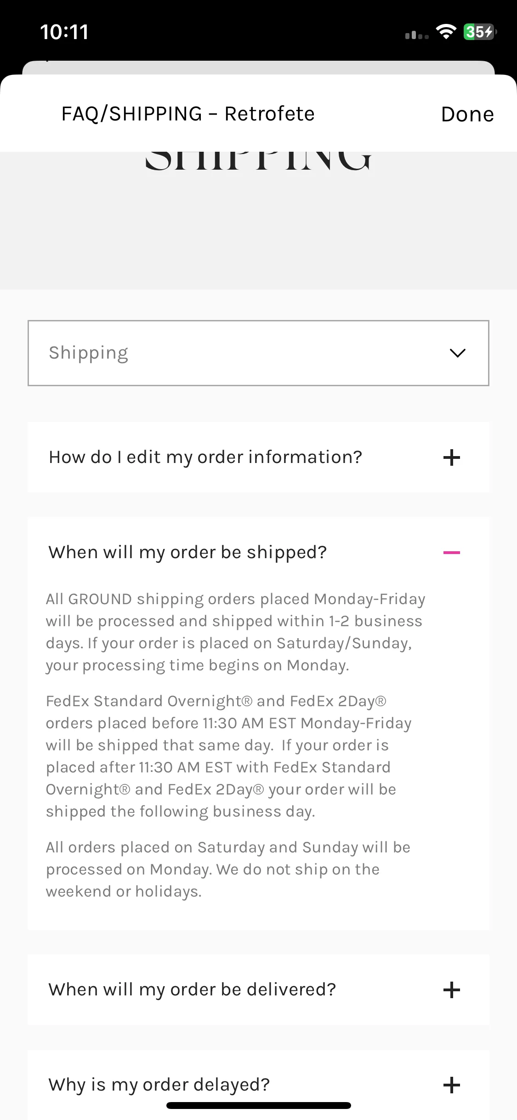
Task: Tap the 10:11 clock in status bar
Action: pos(64,32)
